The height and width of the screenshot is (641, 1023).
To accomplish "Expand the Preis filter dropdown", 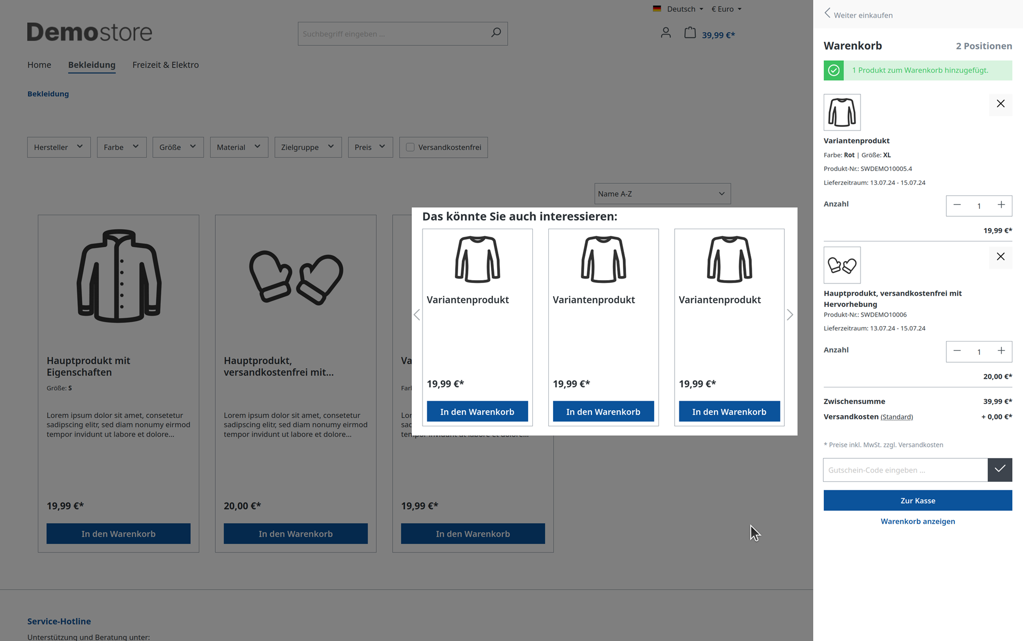I will click(370, 147).
